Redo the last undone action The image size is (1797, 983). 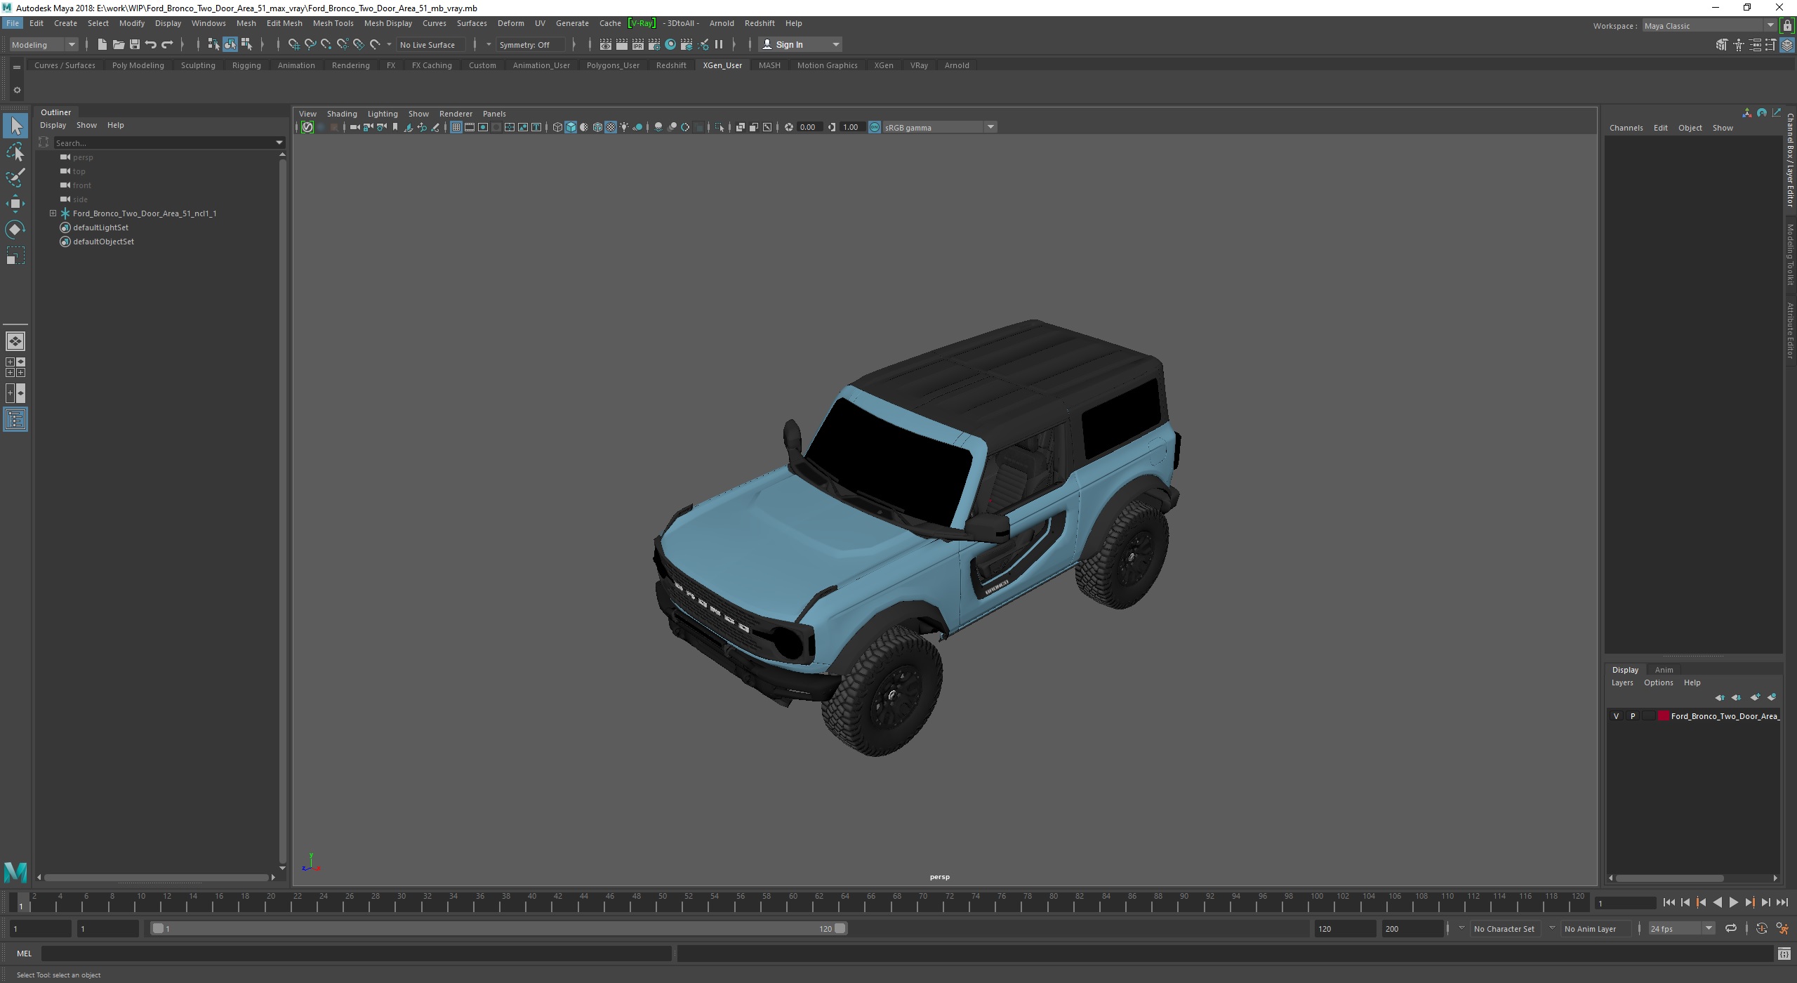pos(167,45)
